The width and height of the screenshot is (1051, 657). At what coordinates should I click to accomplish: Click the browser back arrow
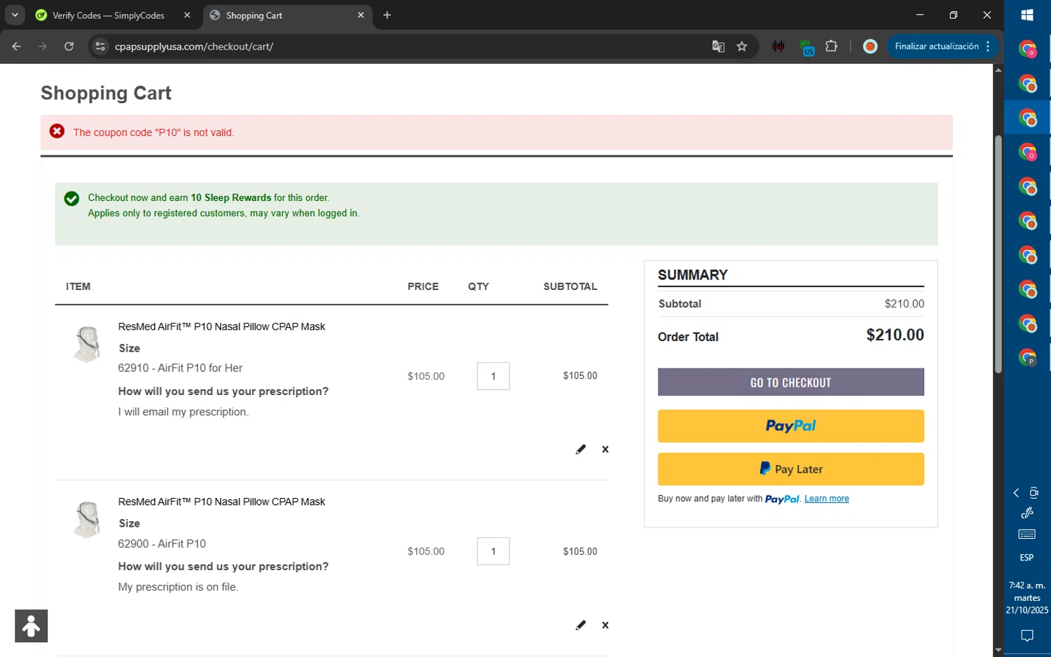pyautogui.click(x=16, y=46)
